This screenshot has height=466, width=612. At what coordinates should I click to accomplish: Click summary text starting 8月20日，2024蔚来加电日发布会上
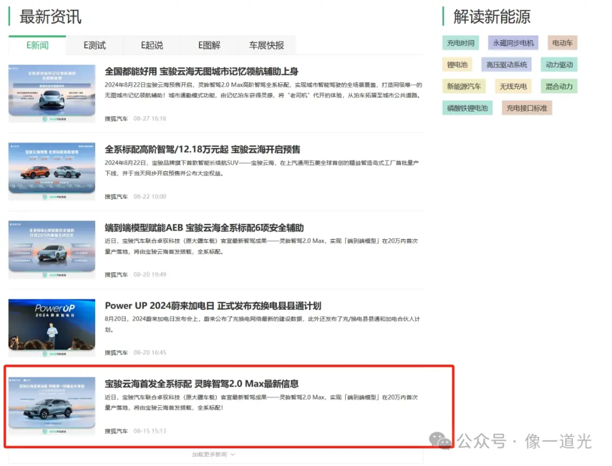click(262, 324)
